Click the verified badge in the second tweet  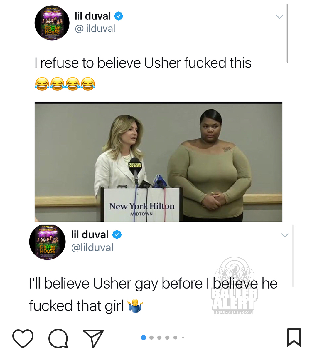(x=117, y=234)
